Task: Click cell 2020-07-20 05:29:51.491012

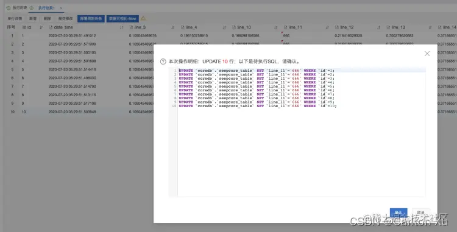Action: [x=73, y=36]
